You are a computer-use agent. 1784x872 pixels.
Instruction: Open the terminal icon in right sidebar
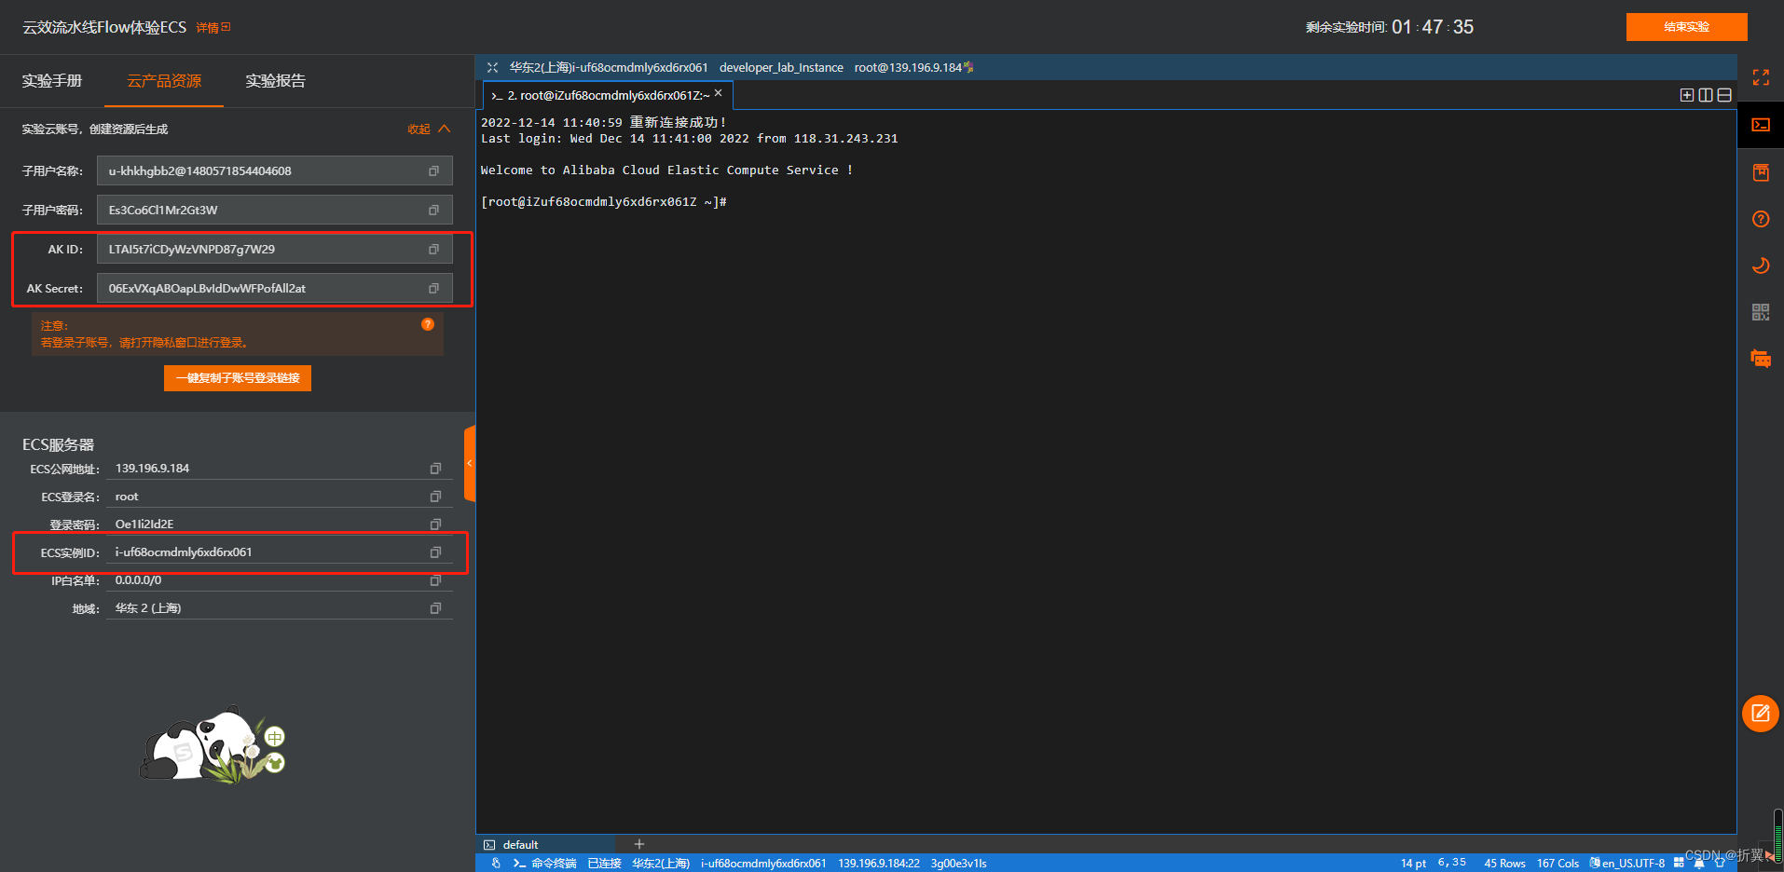[1760, 125]
